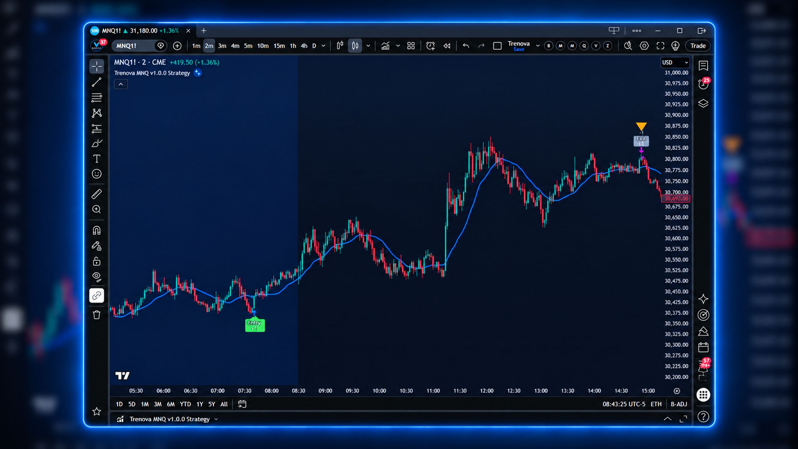
Task: Select the pattern drawing tool
Action: click(x=97, y=113)
